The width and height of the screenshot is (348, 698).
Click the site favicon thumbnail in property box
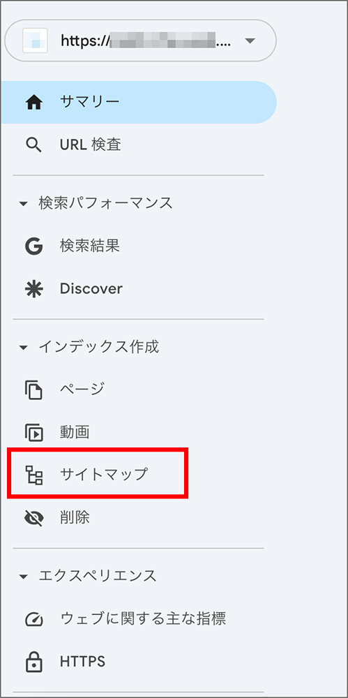35,40
